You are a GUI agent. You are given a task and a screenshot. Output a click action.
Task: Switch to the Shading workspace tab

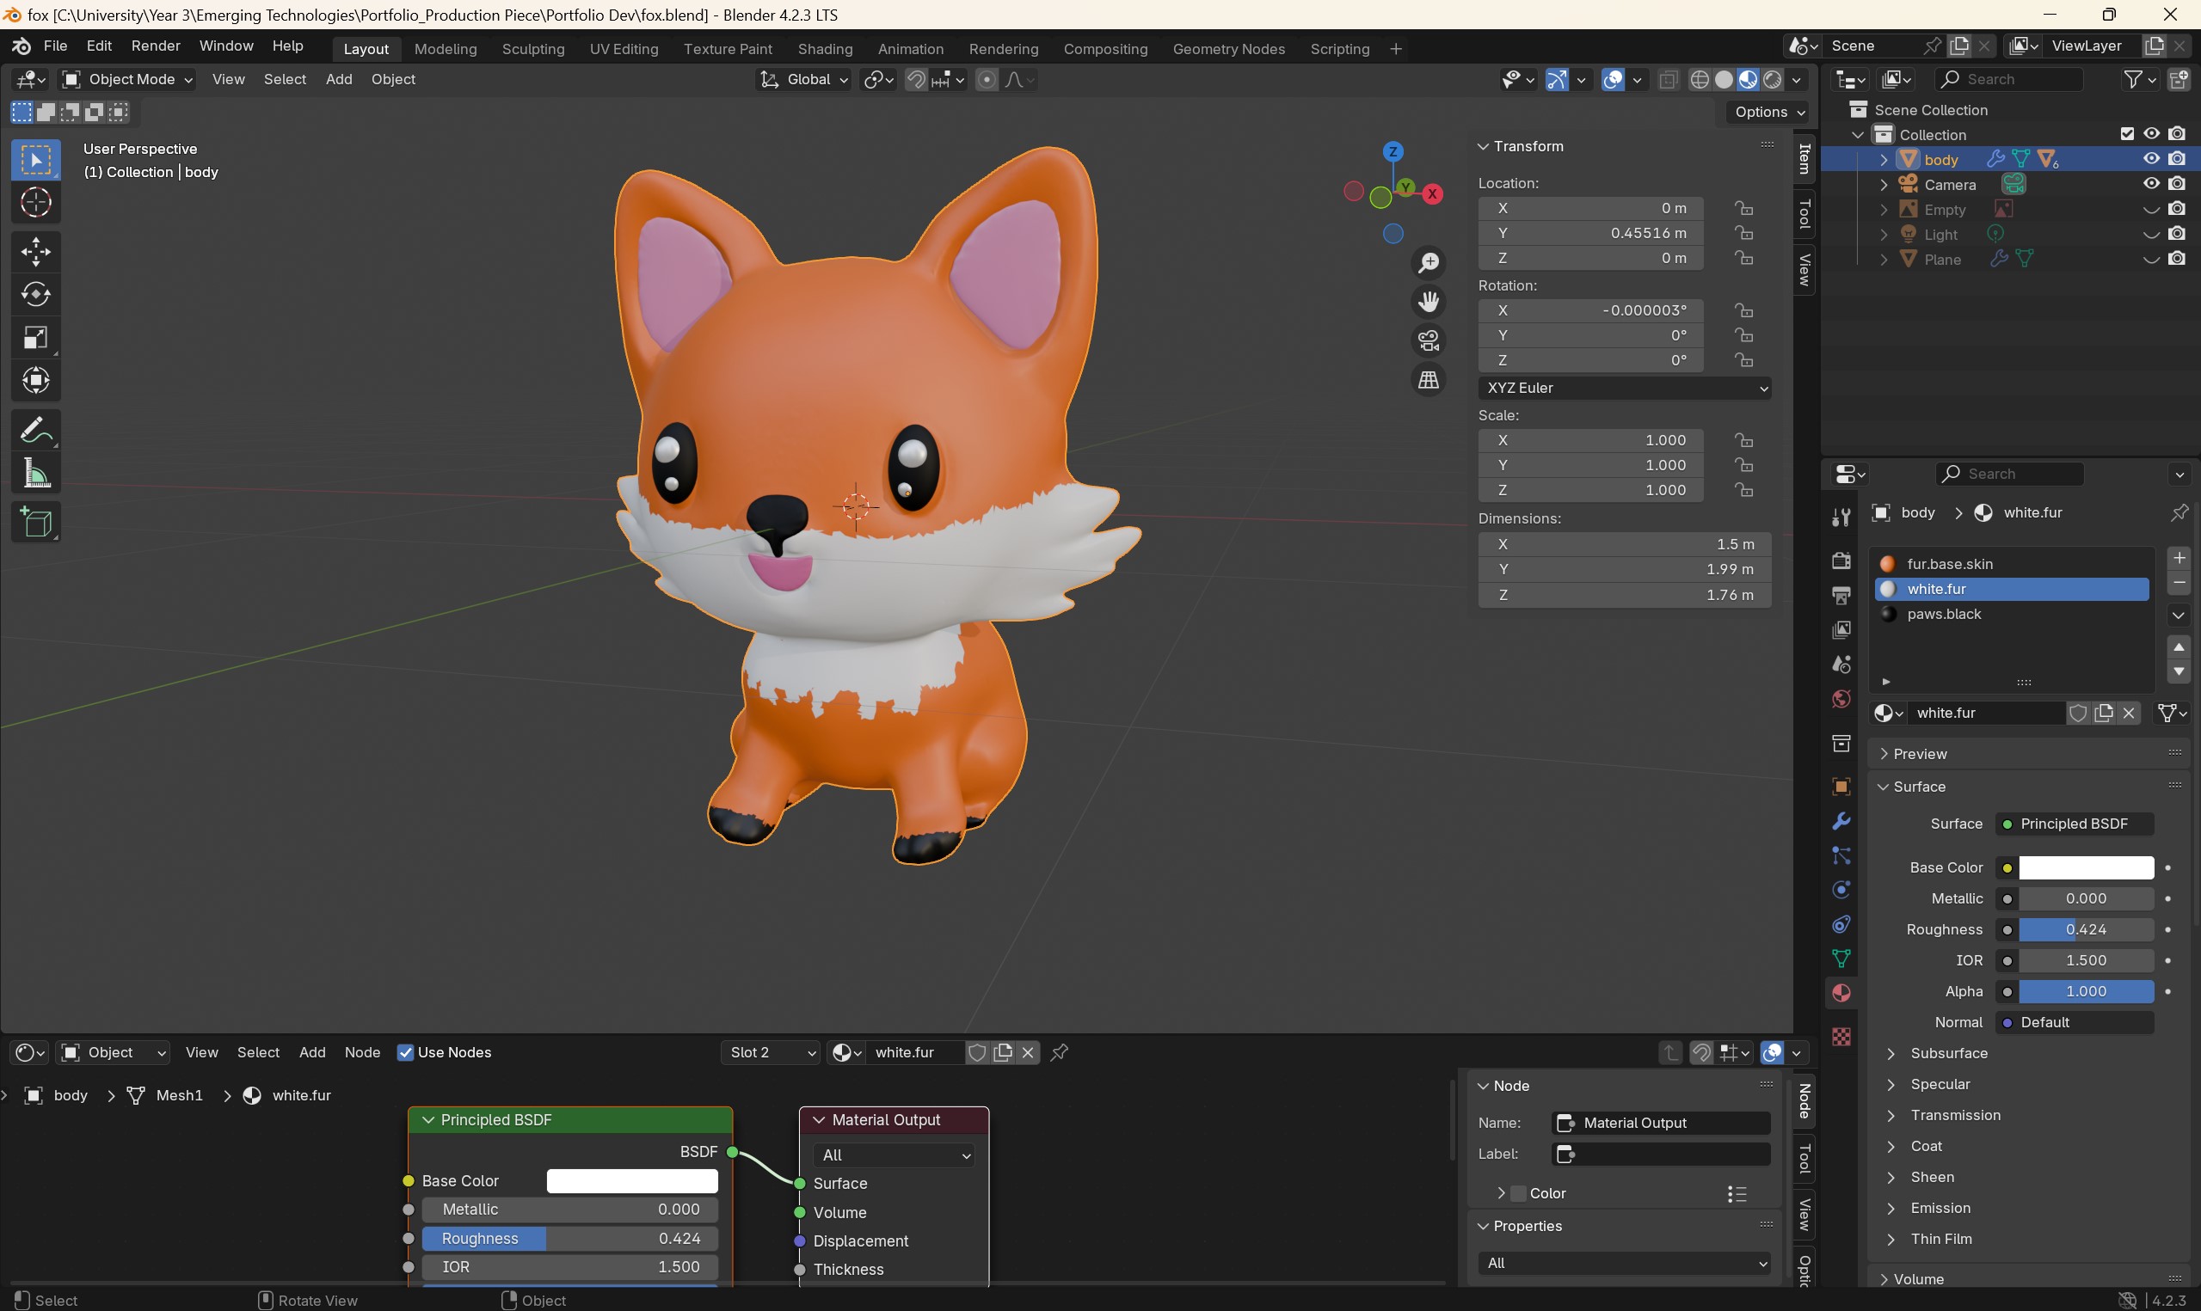point(822,46)
